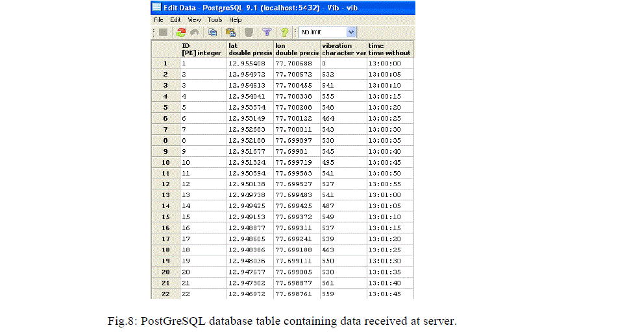Click the Copy icon in toolbar

[x=212, y=32]
